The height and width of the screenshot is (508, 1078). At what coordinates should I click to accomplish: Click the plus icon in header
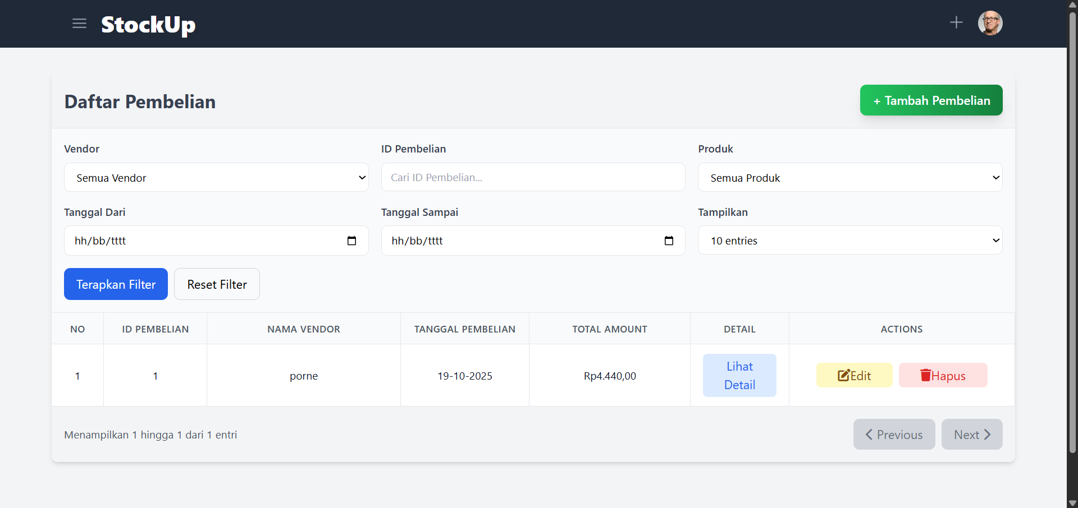point(956,22)
